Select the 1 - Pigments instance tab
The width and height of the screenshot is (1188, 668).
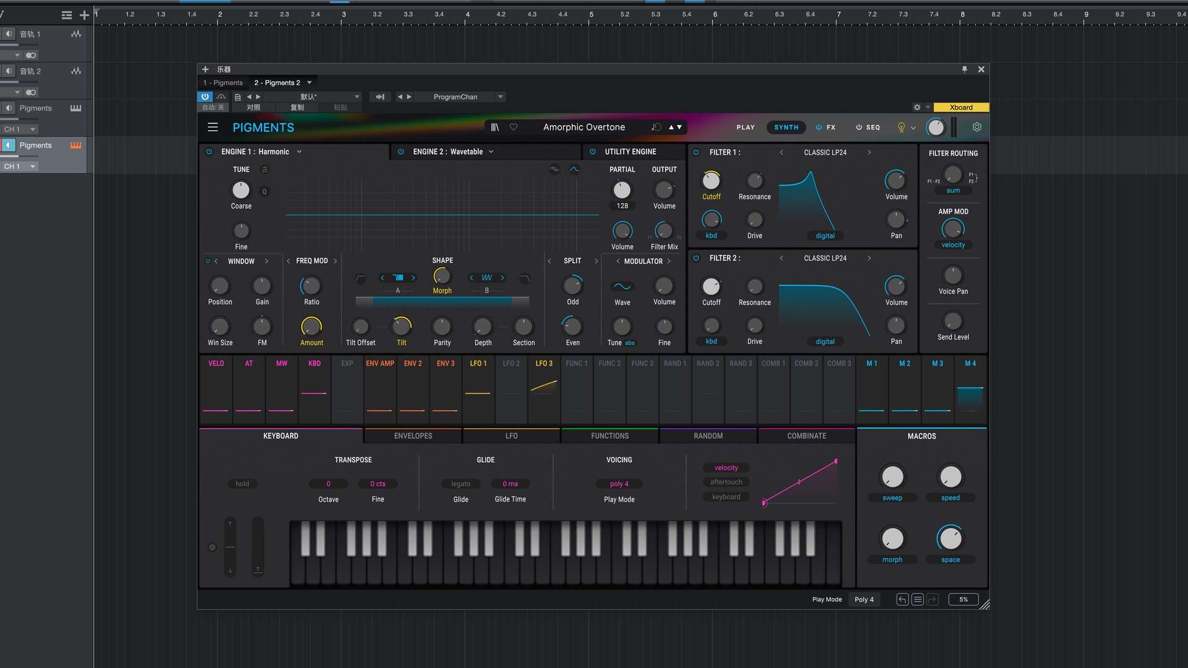point(223,83)
